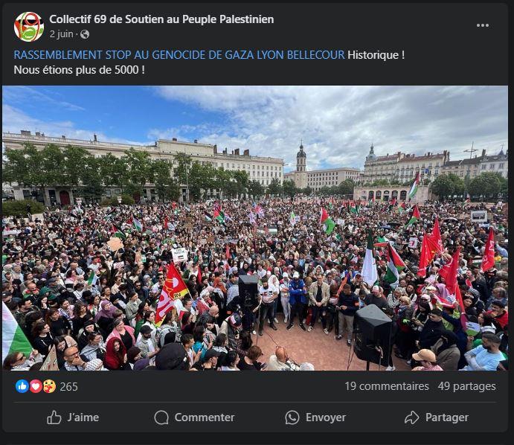Open the RASSEMBLEMENT STOP AU GENOCIDE event link
The height and width of the screenshot is (445, 514).
[179, 55]
